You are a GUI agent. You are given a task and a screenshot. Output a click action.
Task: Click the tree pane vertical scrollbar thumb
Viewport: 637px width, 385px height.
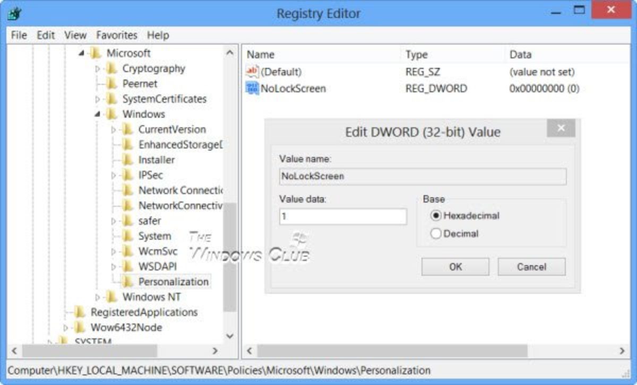point(230,257)
